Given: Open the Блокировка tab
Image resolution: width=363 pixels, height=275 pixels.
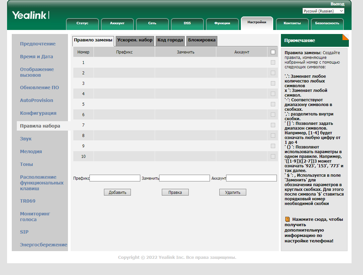Looking at the screenshot, I should [202, 40].
